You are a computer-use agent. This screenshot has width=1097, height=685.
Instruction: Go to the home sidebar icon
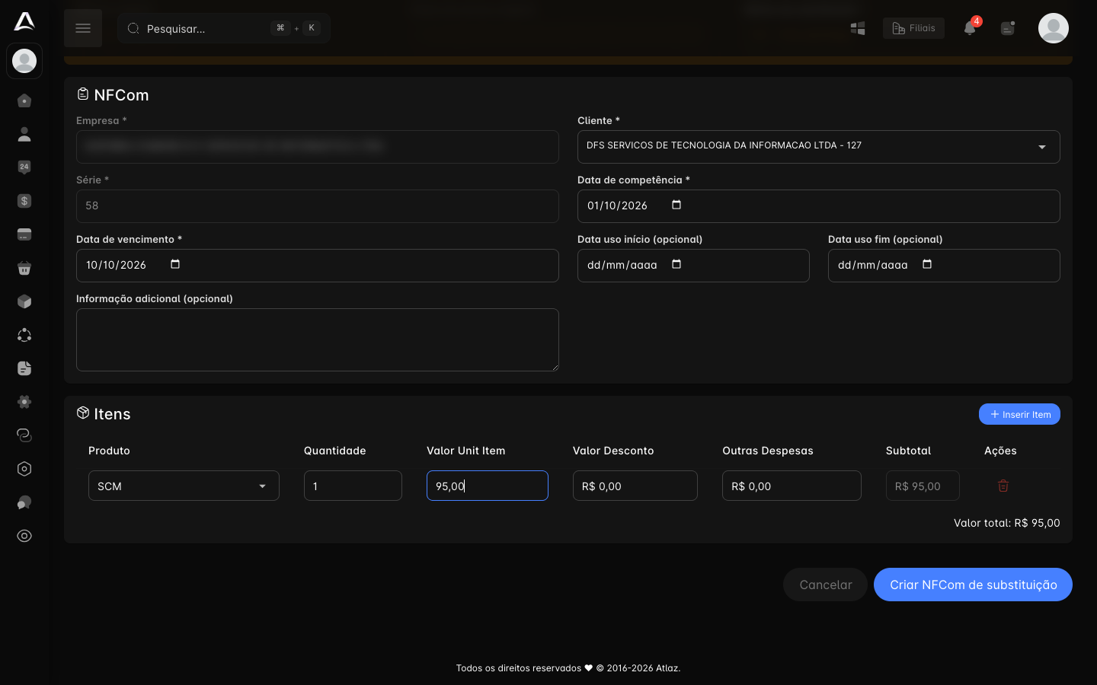click(24, 100)
